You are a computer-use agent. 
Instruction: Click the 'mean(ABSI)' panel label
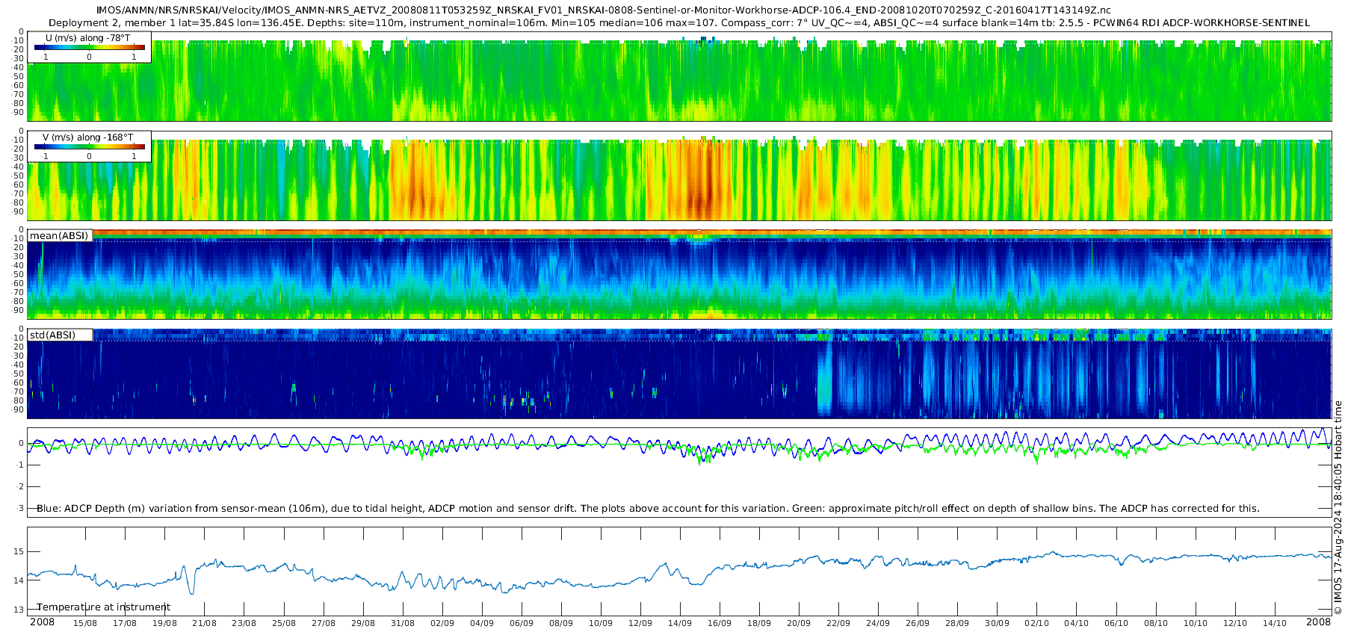[59, 235]
